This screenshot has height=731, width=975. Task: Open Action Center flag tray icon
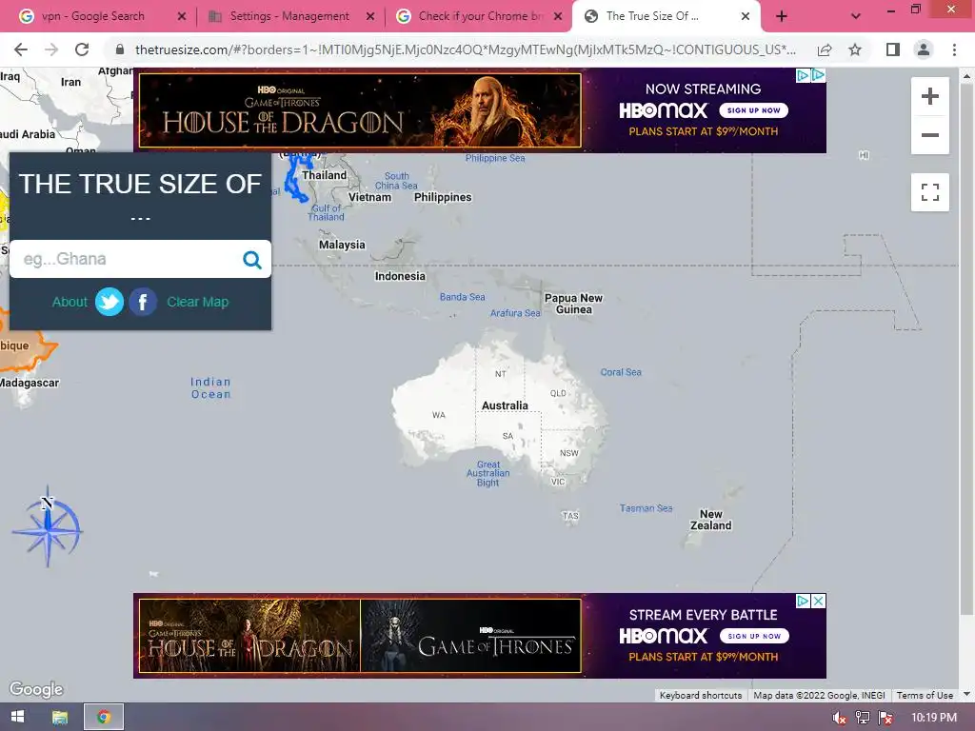[x=885, y=718]
